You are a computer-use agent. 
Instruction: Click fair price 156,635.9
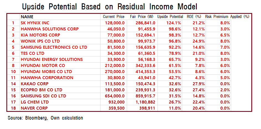146,47
